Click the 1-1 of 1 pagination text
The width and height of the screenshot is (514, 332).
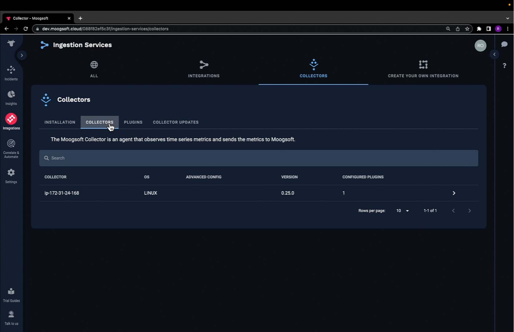(x=430, y=211)
